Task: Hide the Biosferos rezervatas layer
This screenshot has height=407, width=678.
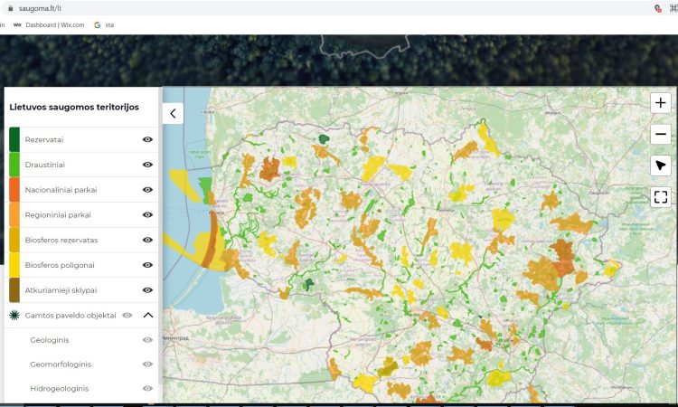Action: coord(147,240)
